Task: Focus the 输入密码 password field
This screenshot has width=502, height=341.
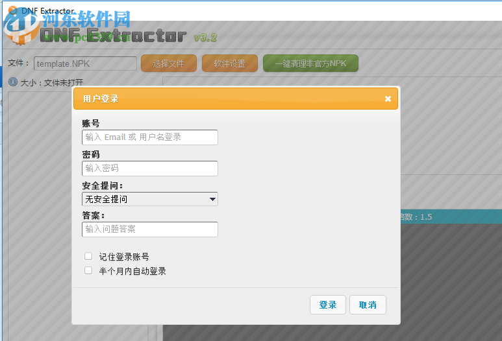Action: pyautogui.click(x=150, y=168)
